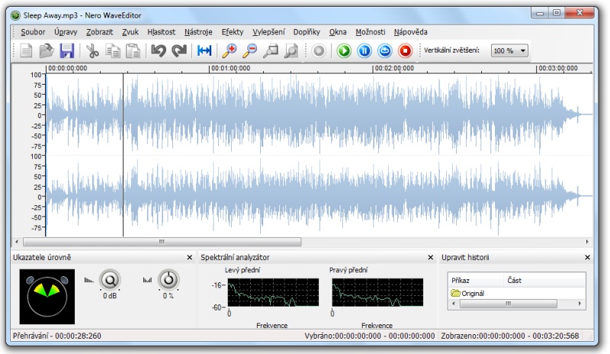Open the Úpravy menu
Screen dimensions: 610x354
point(66,32)
